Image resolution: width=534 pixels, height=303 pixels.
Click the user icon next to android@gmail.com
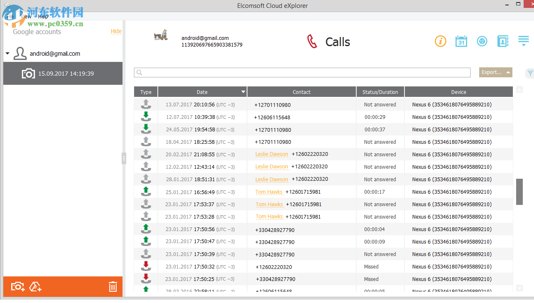20,53
